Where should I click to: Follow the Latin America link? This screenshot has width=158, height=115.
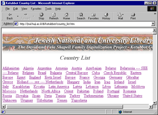point(59,87)
